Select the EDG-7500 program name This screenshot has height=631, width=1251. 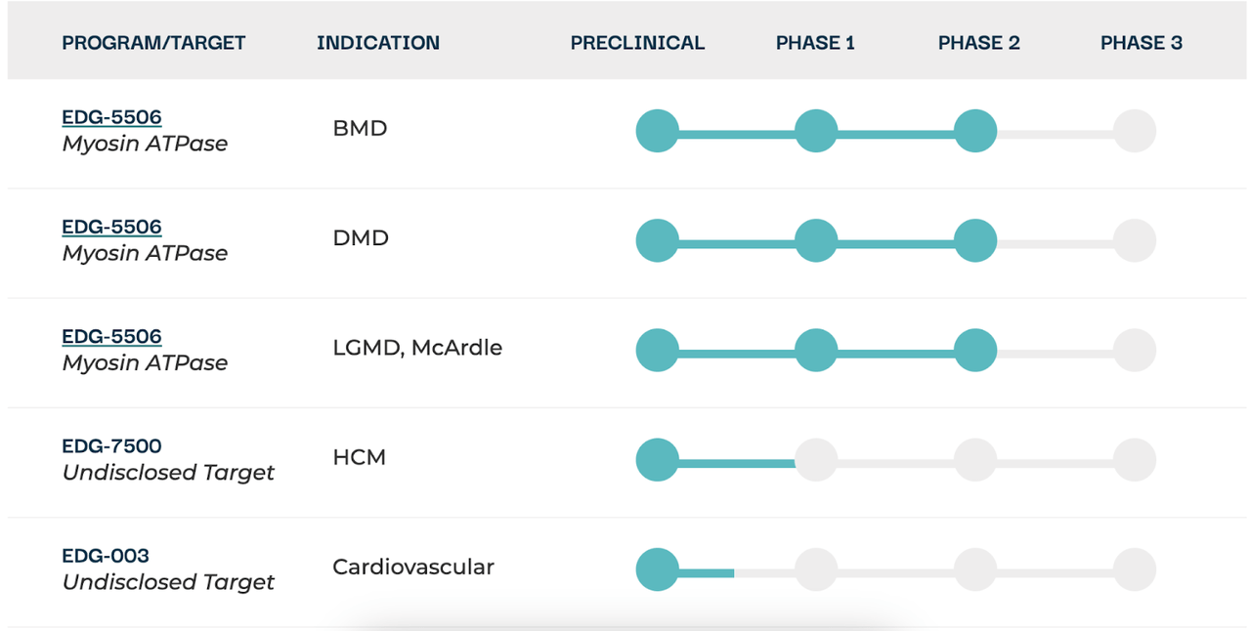[x=111, y=446]
